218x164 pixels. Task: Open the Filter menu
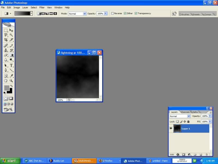coord(42,8)
